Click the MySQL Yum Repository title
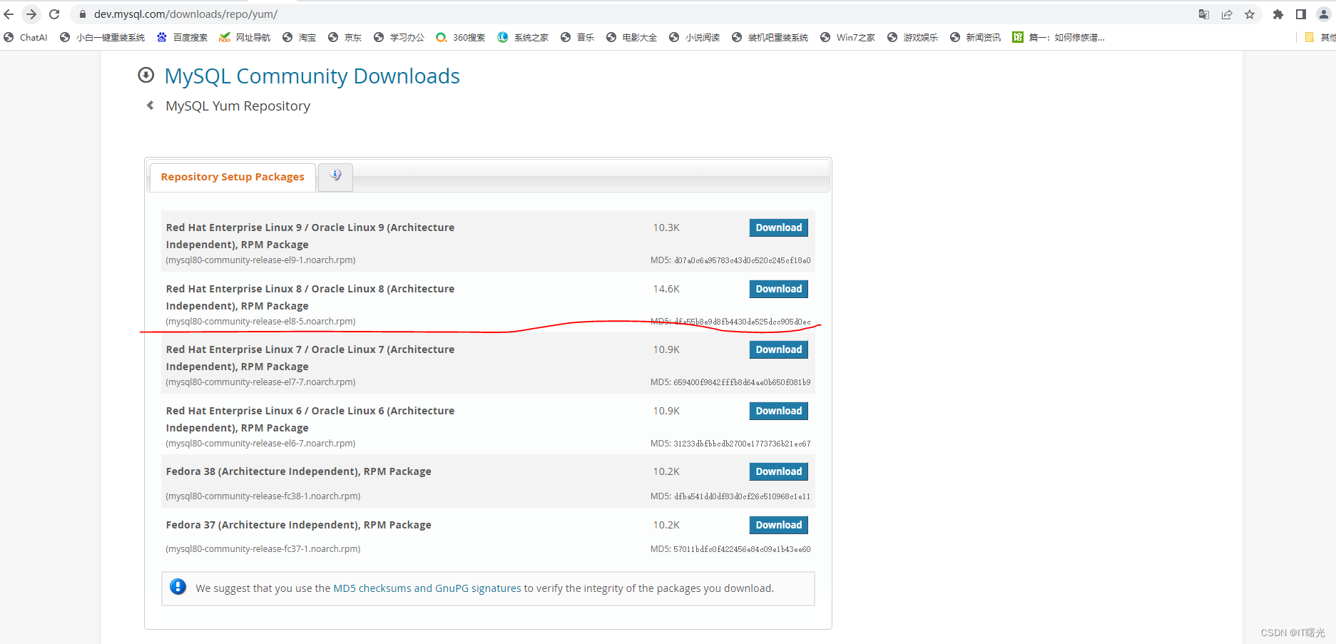Screen dimensions: 1336x644 coord(238,106)
